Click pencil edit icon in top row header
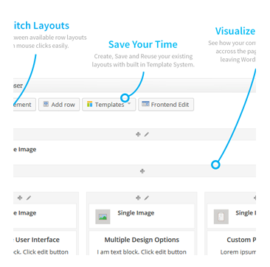Screen dimensions: 270x267 point(147,134)
